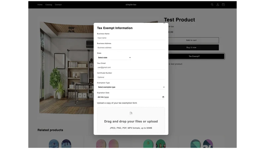Viewport: 265px width, 149px height.
Task: Click the Expiration Date dd/mm/yyyy field
Action: (131, 97)
